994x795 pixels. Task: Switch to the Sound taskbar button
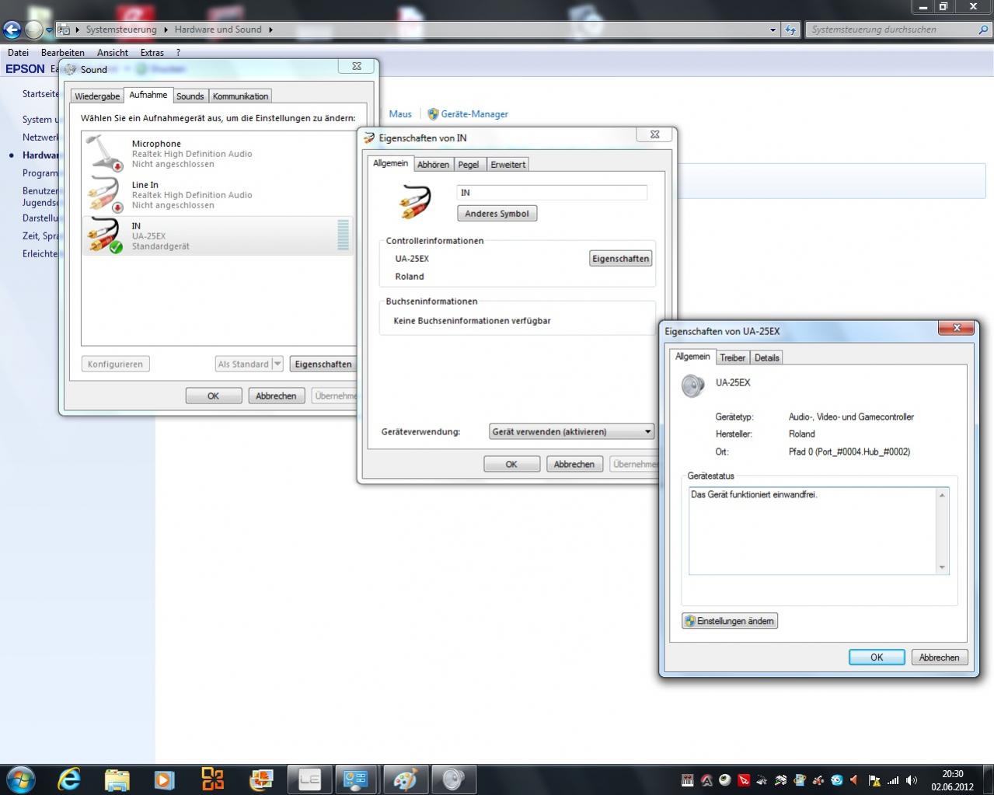tap(453, 779)
